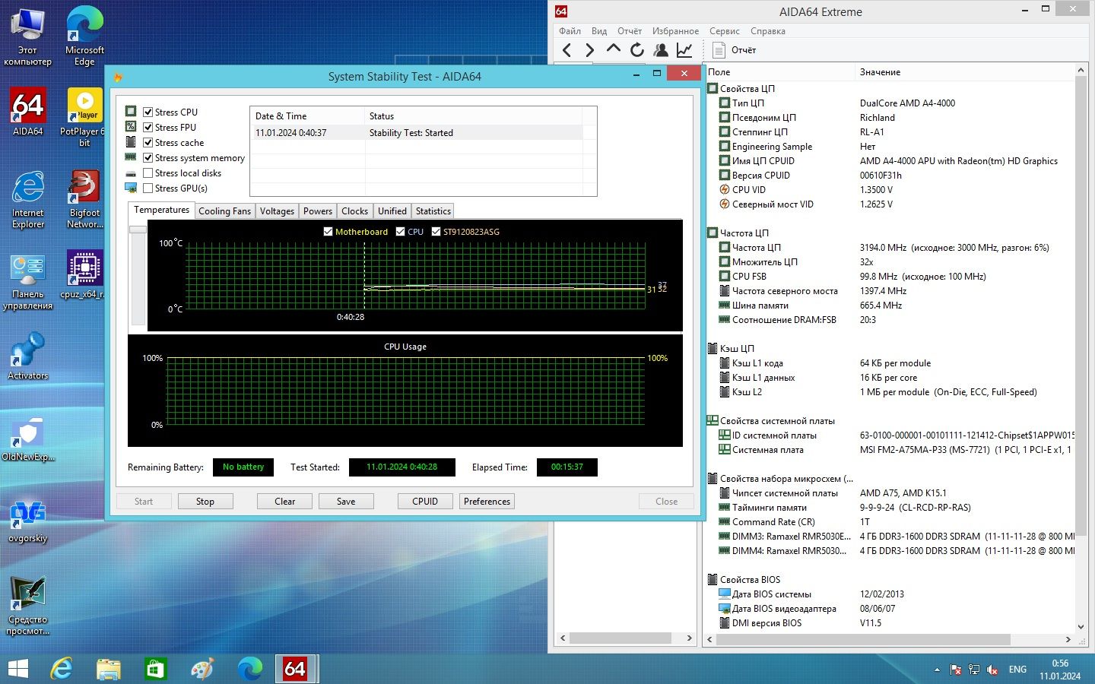Open the OldNewExp desktop shortcut
The image size is (1095, 684).
point(28,438)
